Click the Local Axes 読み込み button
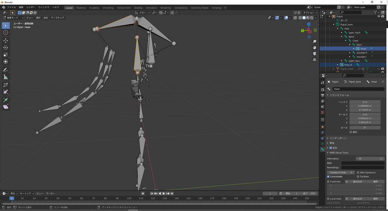 [357, 199]
